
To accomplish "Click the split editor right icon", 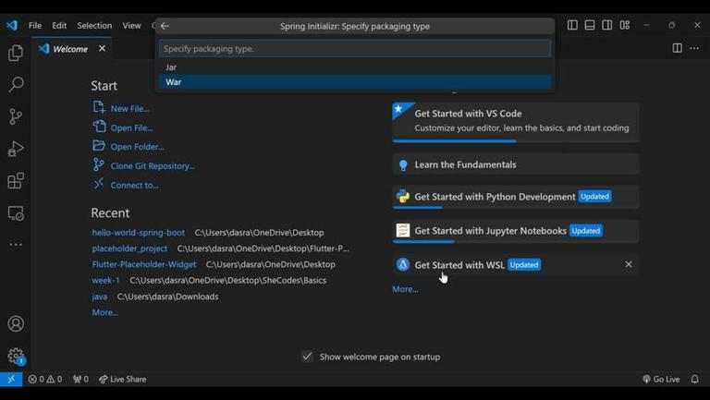I will (x=677, y=48).
